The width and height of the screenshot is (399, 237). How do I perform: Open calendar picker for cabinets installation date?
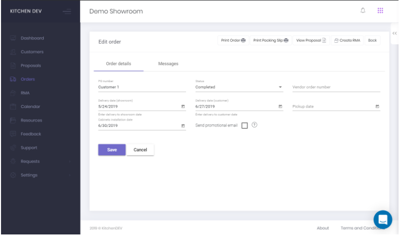point(183,126)
